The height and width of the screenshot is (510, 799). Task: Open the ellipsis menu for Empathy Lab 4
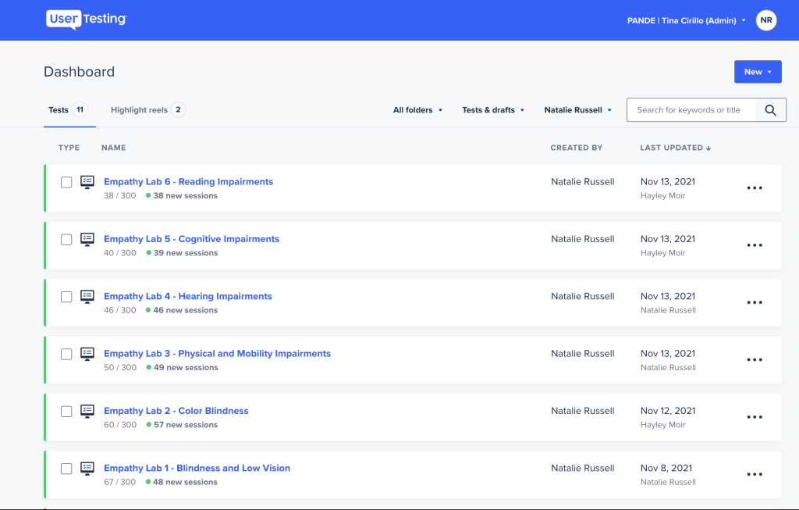point(754,302)
